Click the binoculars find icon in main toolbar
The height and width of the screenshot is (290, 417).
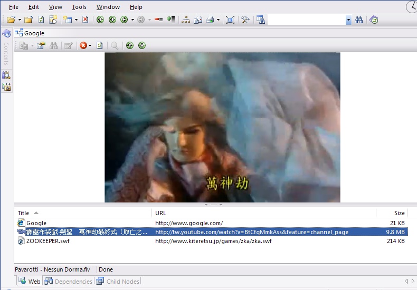(359, 20)
